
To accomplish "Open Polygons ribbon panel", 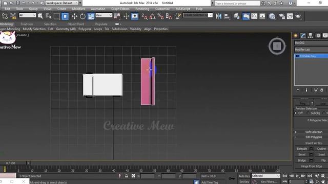I will (85, 29).
